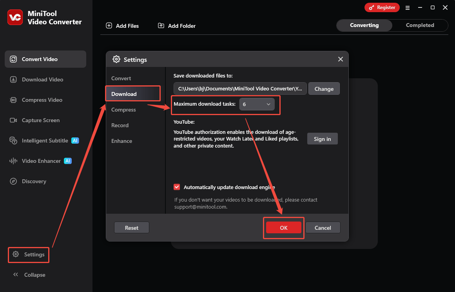
Task: Click the Add Folder icon
Action: 161,25
